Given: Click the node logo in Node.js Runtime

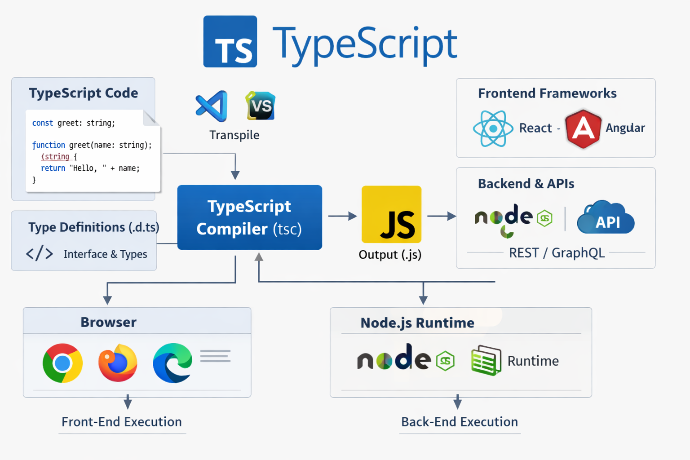Looking at the screenshot, I should point(394,357).
